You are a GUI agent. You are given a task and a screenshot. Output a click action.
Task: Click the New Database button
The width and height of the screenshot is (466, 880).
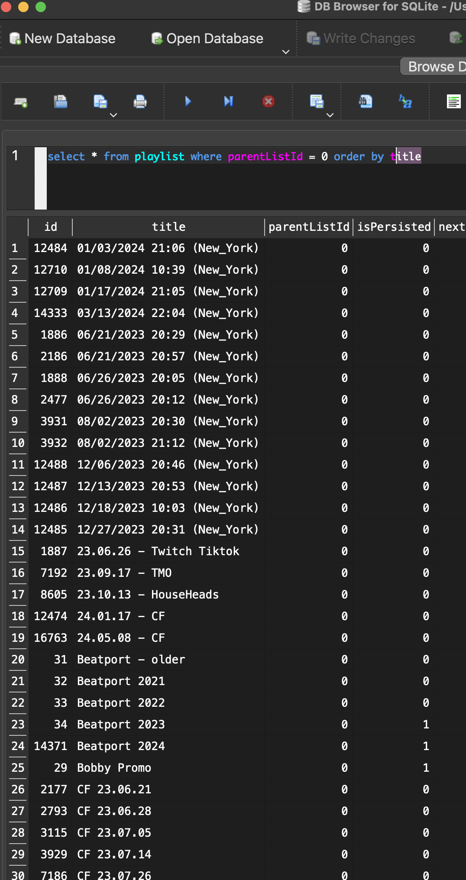point(62,39)
